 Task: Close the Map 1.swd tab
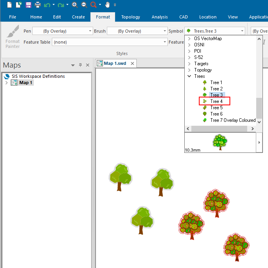pos(132,63)
